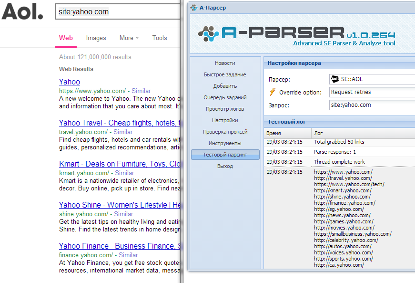Click http://autos.yahoo.com/ in the log
The width and height of the screenshot is (415, 283).
(x=343, y=246)
